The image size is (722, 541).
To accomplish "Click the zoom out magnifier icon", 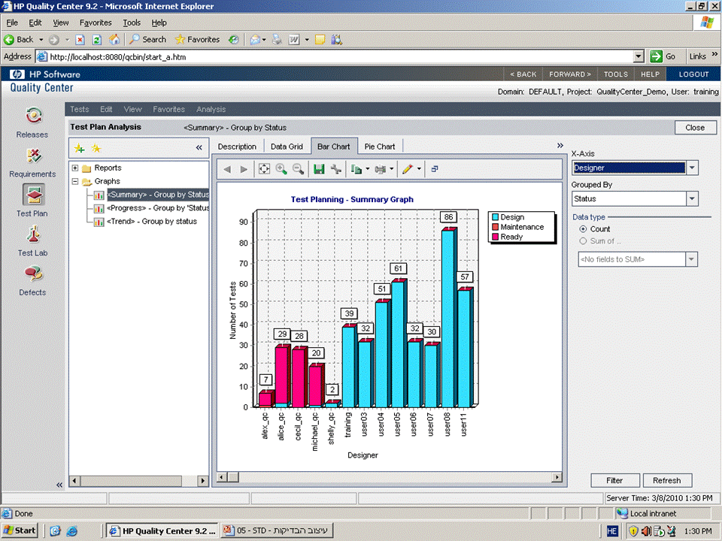I will pyautogui.click(x=299, y=169).
